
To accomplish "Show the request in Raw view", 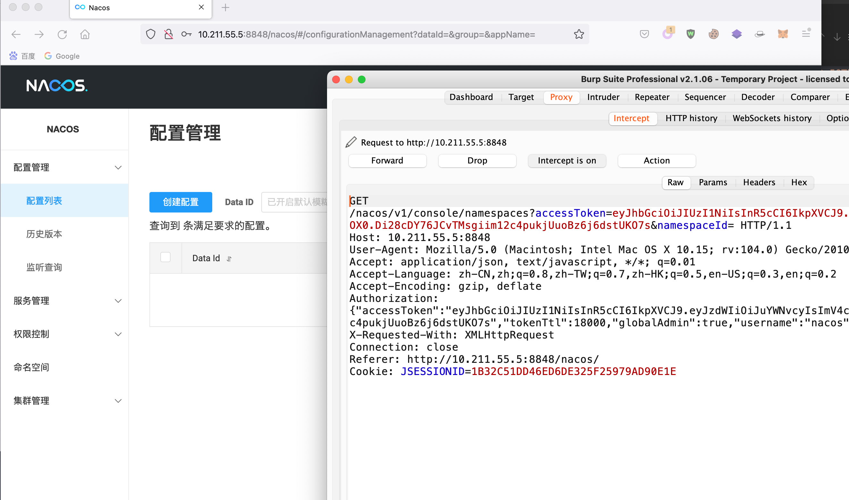I will [676, 182].
